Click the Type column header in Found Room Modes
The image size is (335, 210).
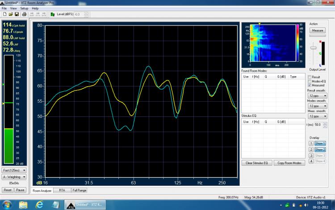point(293,77)
